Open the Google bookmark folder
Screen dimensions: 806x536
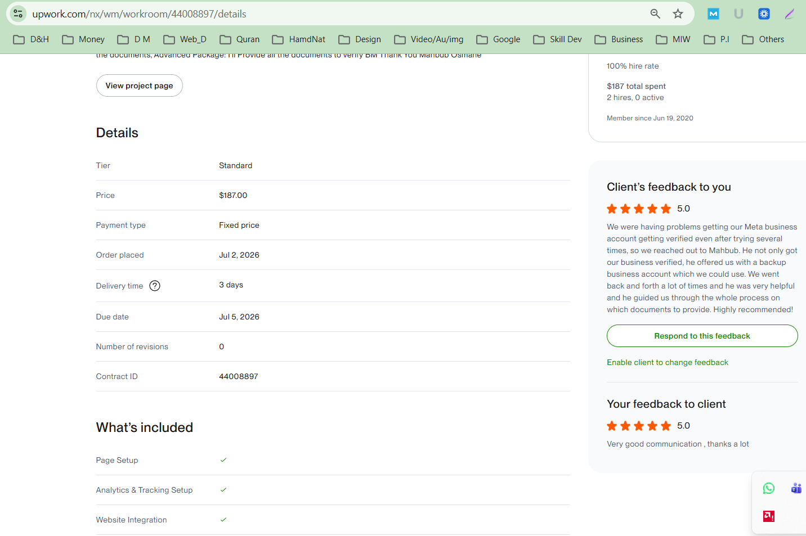click(499, 39)
